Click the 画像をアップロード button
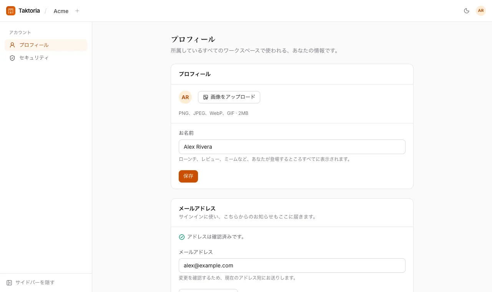 229,97
